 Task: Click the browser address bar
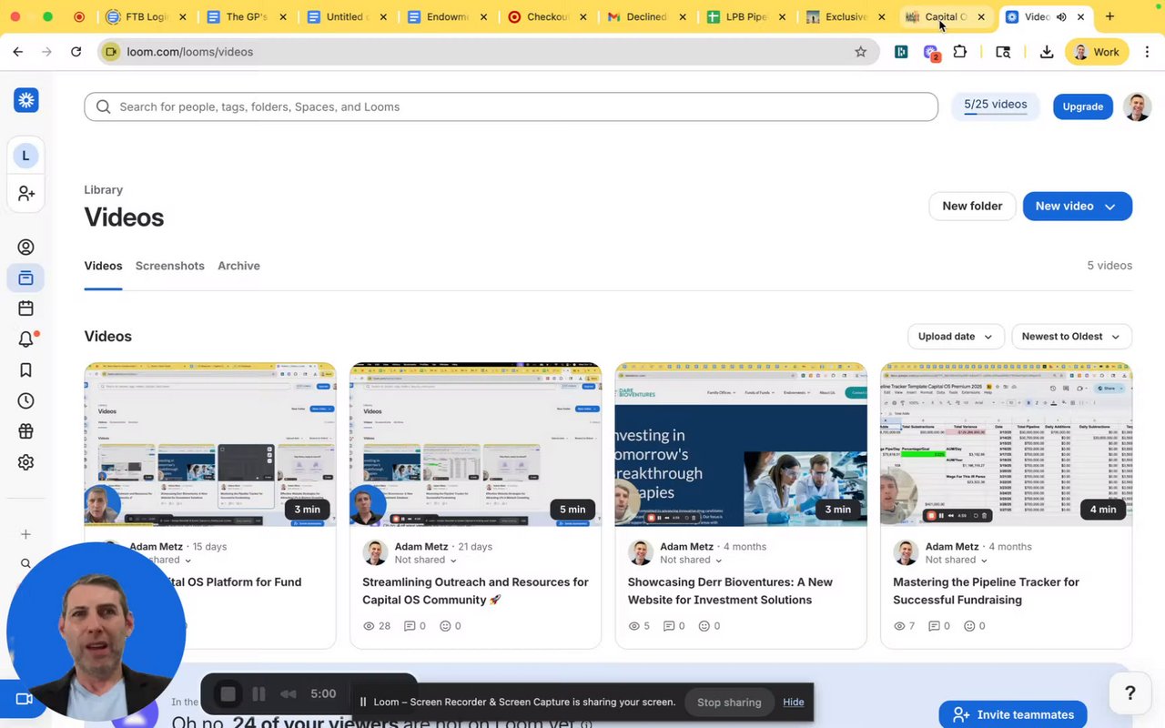click(x=489, y=52)
